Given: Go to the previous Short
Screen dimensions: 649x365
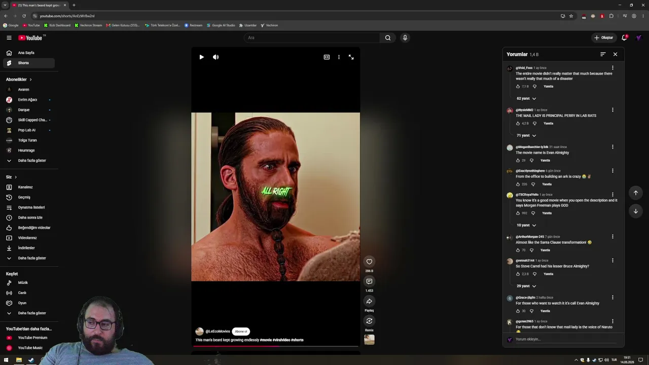Looking at the screenshot, I should point(636,193).
